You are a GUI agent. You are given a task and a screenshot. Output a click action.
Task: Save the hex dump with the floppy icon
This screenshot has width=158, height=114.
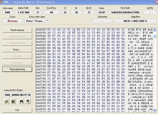[x=13, y=101]
